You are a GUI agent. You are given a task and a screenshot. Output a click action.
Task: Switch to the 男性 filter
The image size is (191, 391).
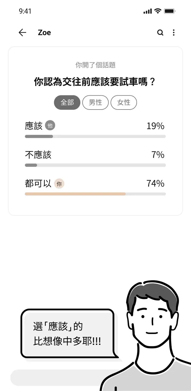(95, 102)
